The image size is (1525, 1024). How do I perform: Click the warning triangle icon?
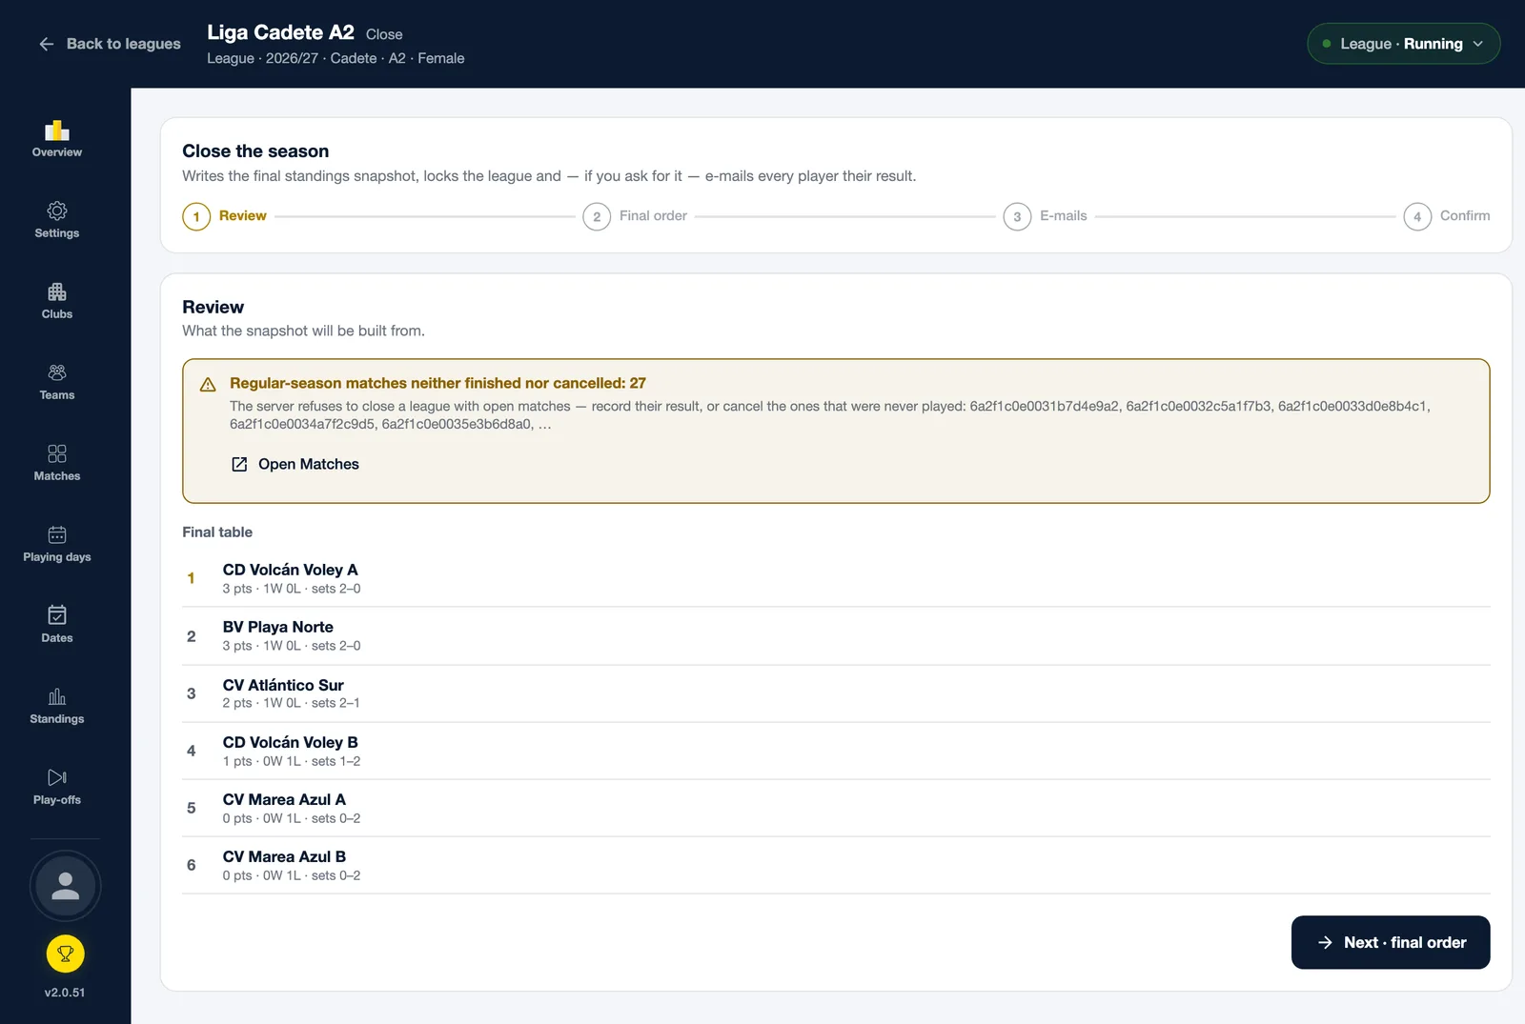tap(208, 385)
